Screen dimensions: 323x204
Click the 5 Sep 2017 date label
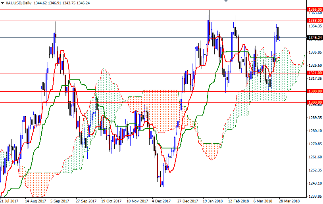[x=60, y=201]
